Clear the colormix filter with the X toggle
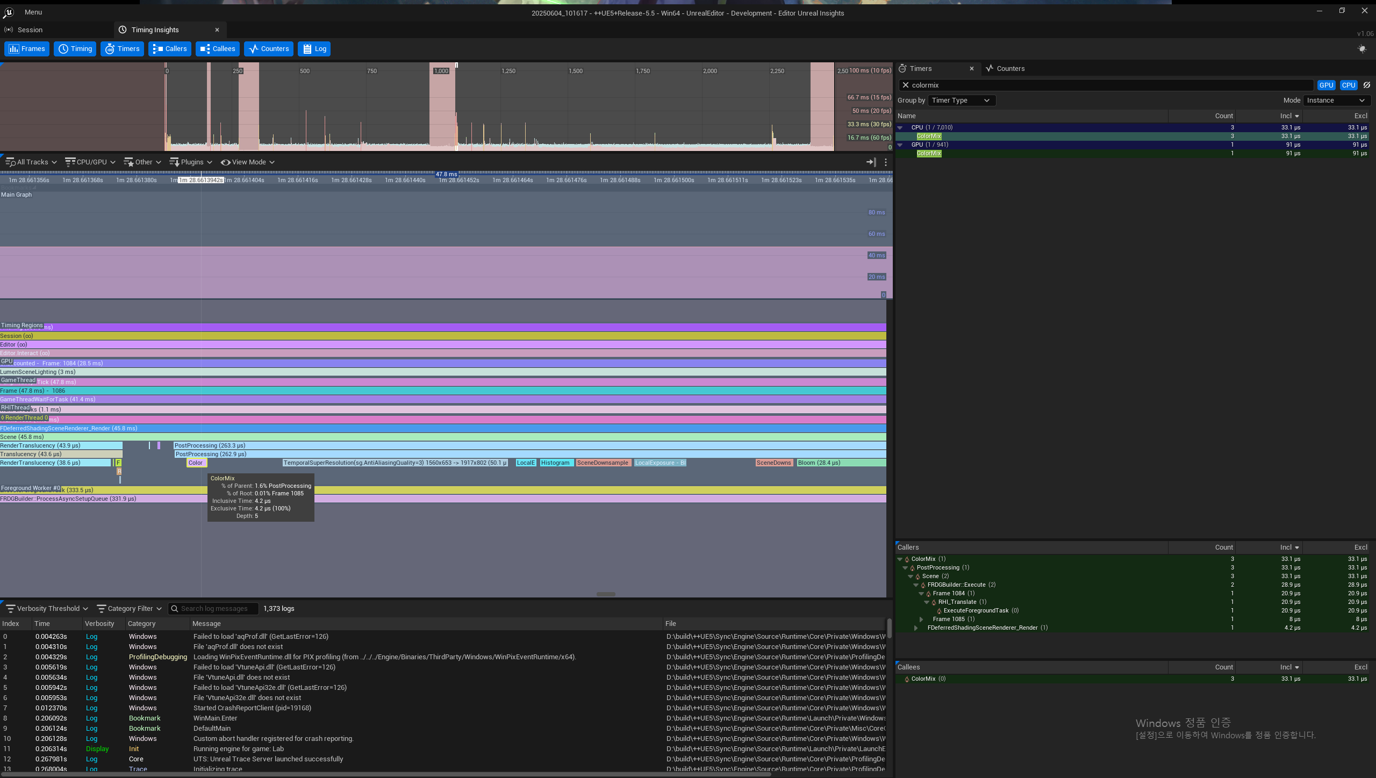Image resolution: width=1376 pixels, height=778 pixels. [905, 85]
